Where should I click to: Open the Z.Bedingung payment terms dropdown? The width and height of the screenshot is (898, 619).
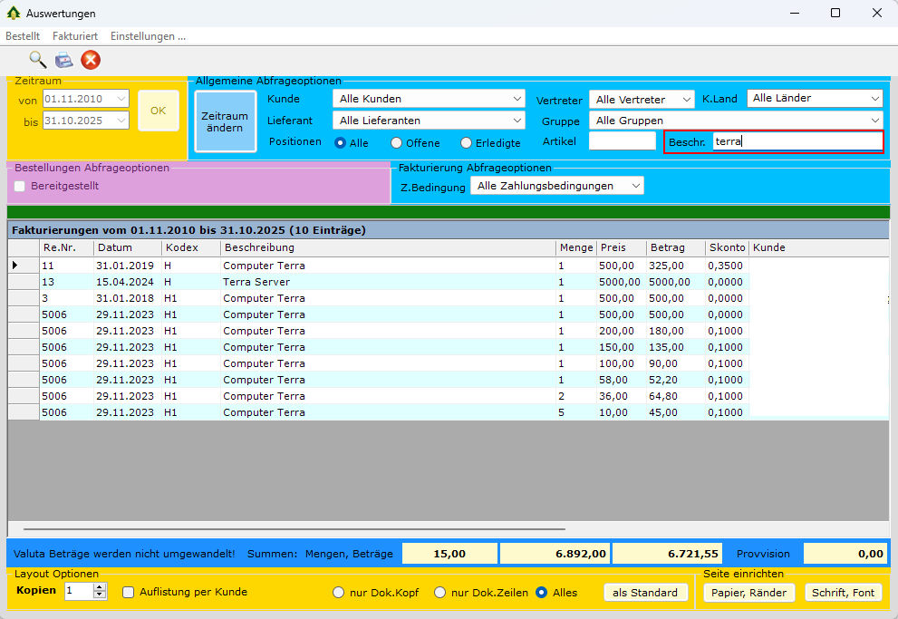[556, 186]
